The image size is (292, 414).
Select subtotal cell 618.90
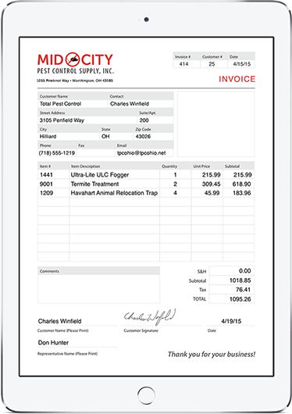239,184
